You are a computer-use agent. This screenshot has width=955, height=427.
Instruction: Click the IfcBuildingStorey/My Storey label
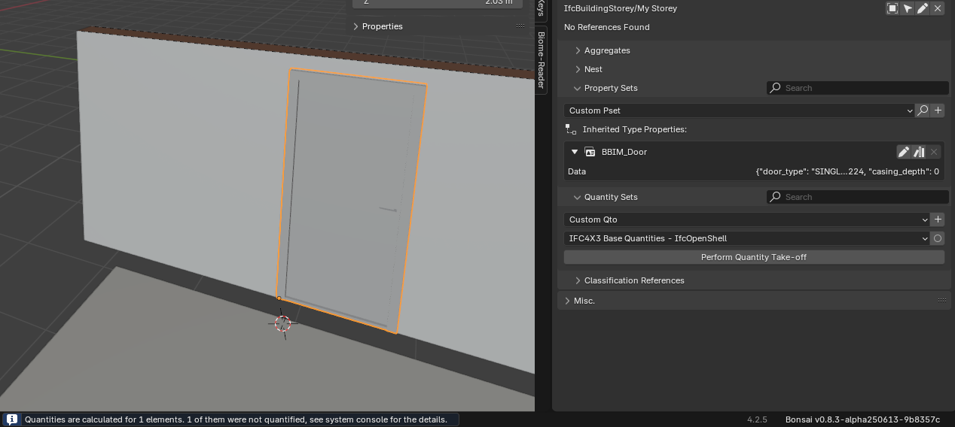click(621, 8)
